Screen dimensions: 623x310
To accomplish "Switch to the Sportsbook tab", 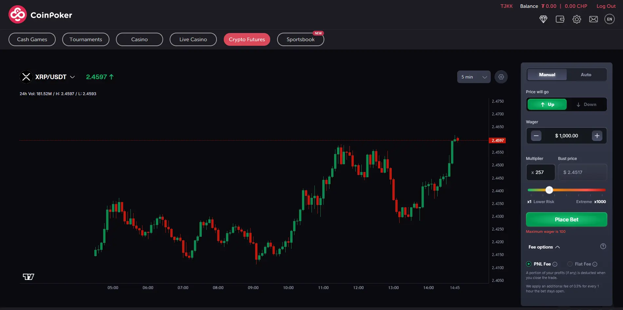I will [300, 39].
